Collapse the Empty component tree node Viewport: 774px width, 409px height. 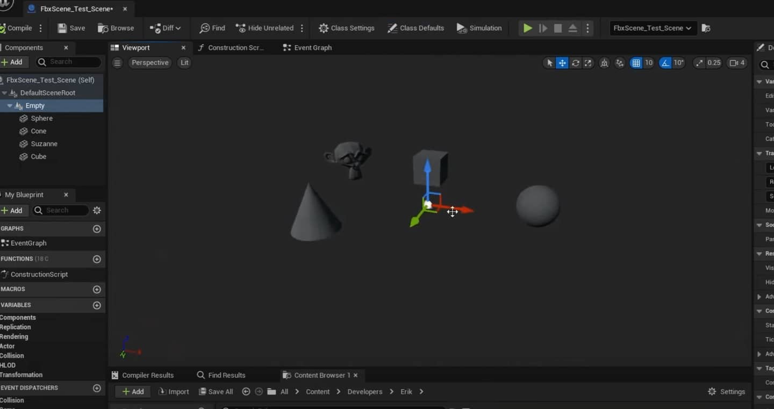pyautogui.click(x=9, y=106)
